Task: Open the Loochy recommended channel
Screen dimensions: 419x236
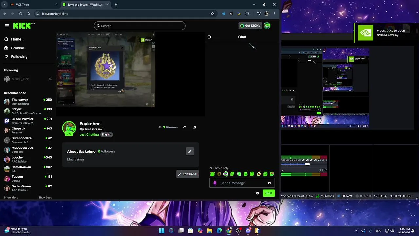Action: coord(28,159)
